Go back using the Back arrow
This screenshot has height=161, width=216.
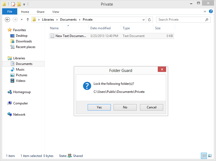click(x=8, y=20)
